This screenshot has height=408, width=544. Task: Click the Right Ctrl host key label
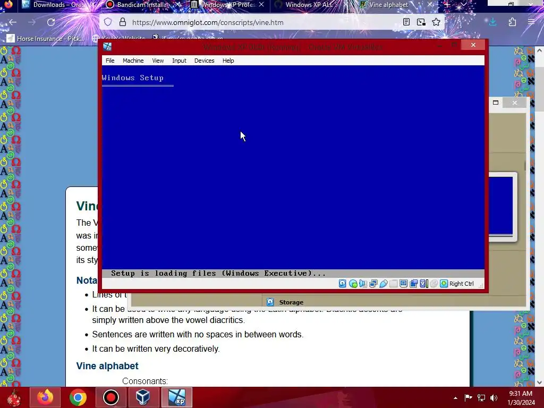click(x=462, y=284)
